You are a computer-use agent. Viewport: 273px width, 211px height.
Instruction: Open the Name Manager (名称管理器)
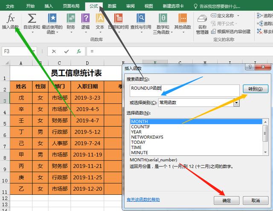pyautogui.click(x=202, y=24)
